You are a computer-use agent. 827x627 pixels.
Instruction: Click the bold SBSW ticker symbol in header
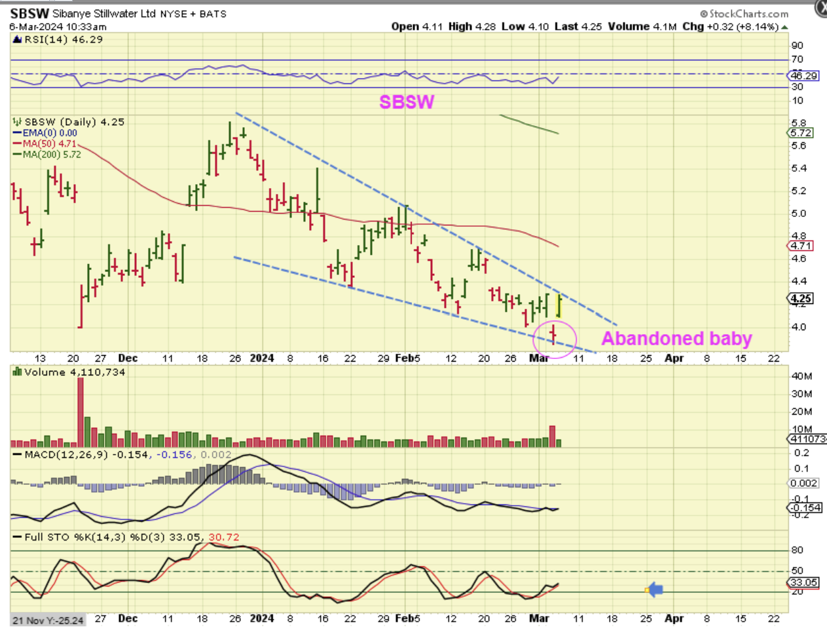29,13
